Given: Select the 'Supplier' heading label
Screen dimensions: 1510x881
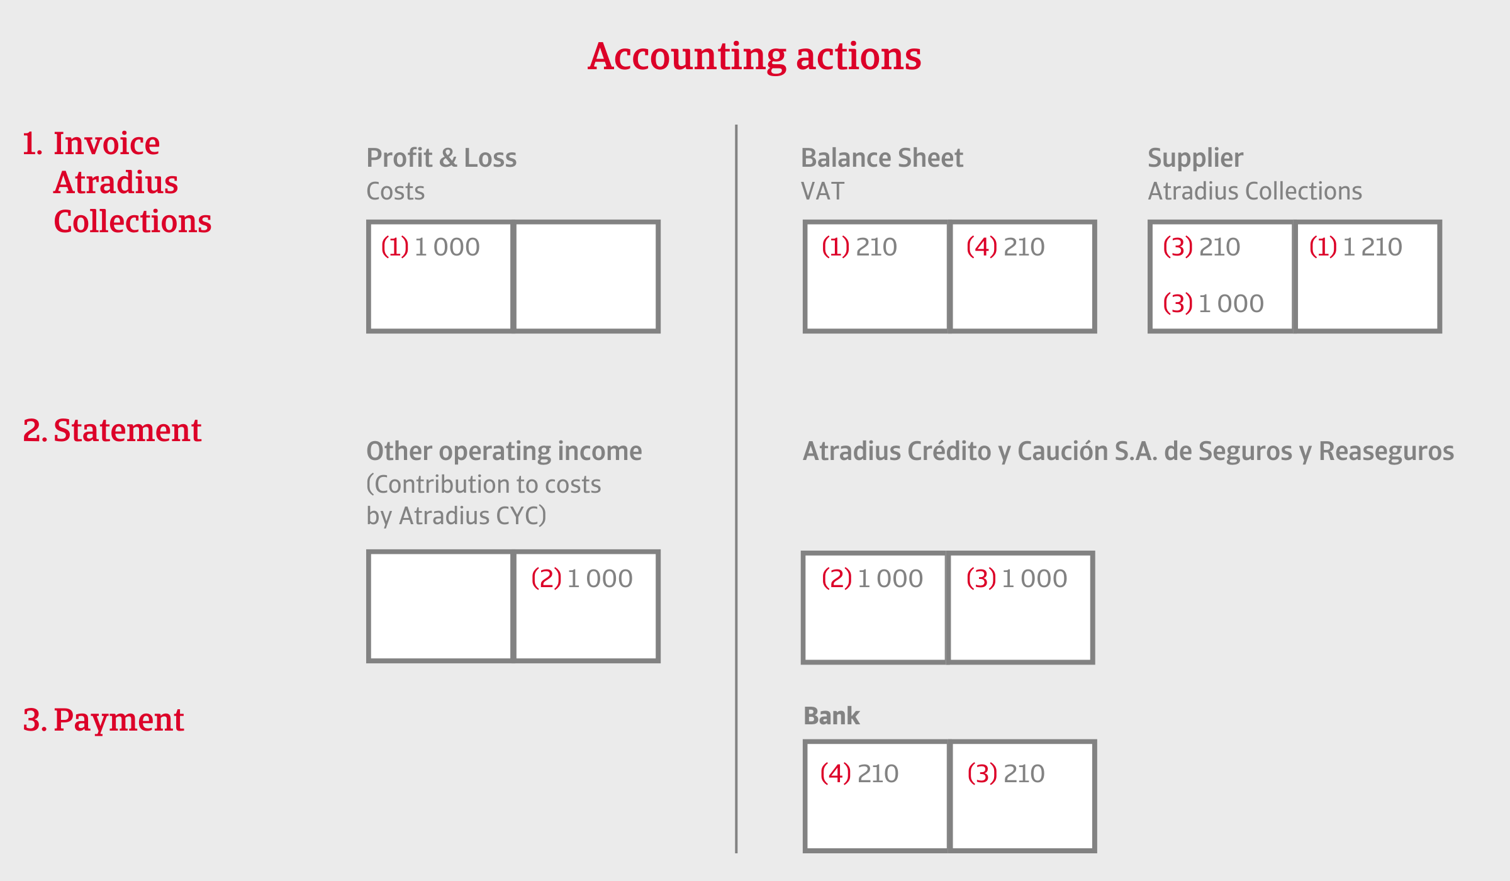Looking at the screenshot, I should [x=1195, y=159].
